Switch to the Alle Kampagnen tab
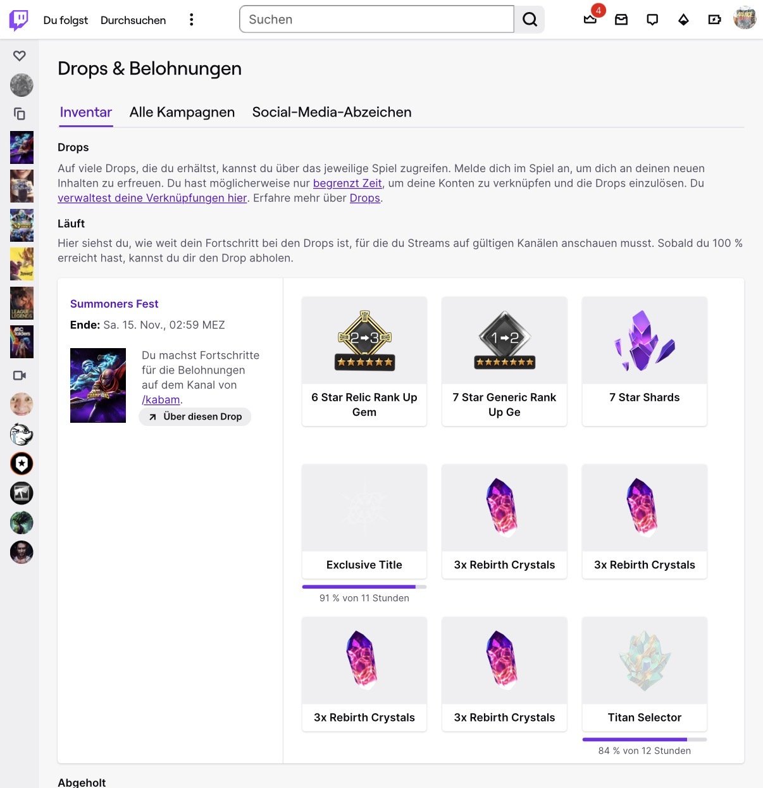763x788 pixels. [182, 113]
